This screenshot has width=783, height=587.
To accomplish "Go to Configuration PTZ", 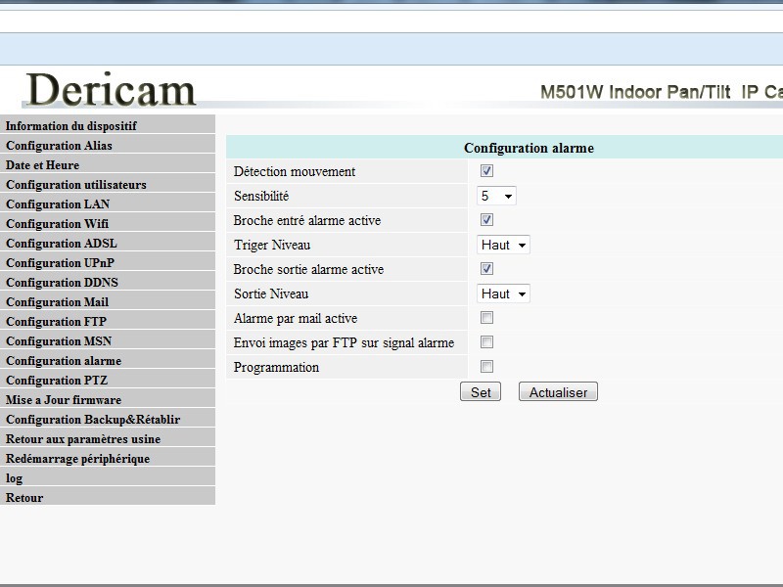I will pos(108,379).
